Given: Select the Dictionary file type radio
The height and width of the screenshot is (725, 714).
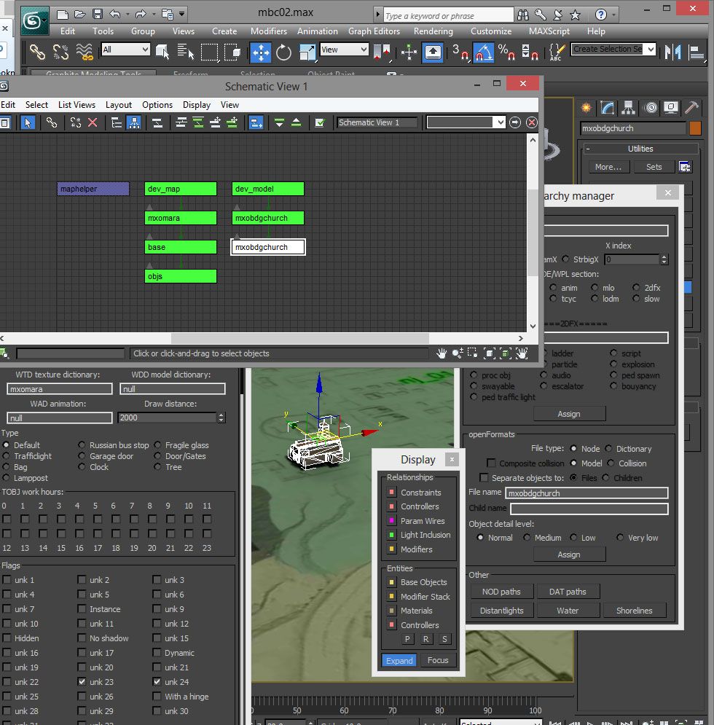Looking at the screenshot, I should (609, 449).
